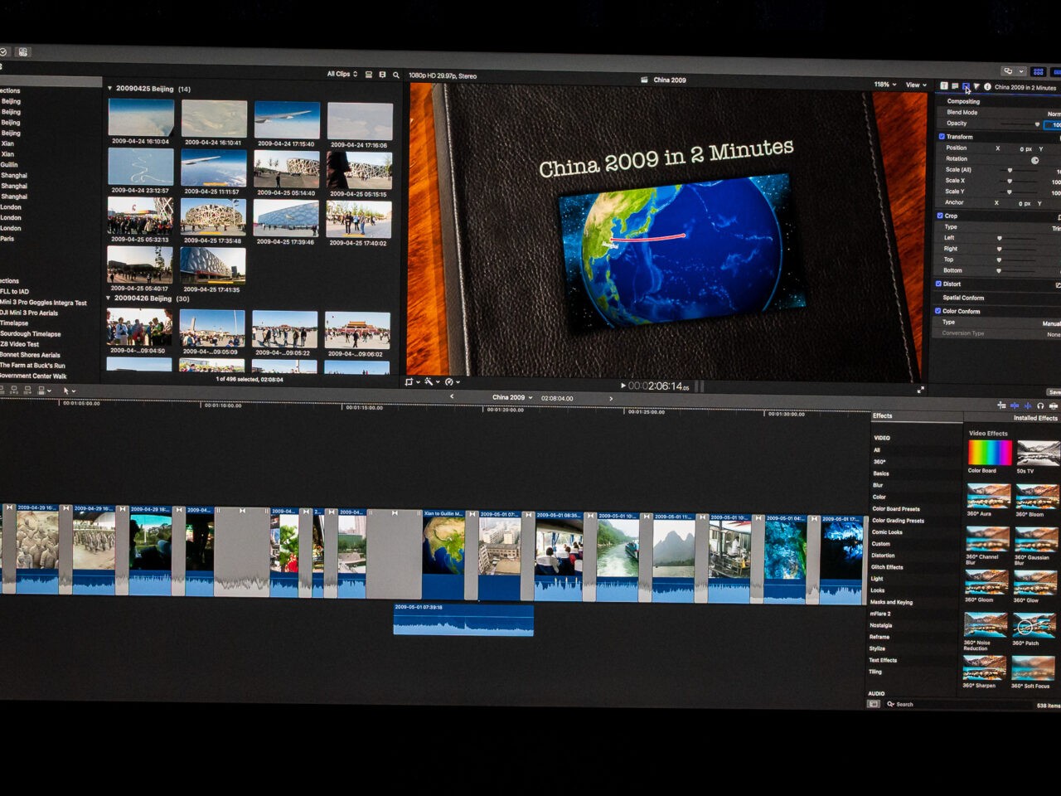Image resolution: width=1061 pixels, height=796 pixels.
Task: Collapse the 20090425 Beijing event group
Action: click(109, 89)
